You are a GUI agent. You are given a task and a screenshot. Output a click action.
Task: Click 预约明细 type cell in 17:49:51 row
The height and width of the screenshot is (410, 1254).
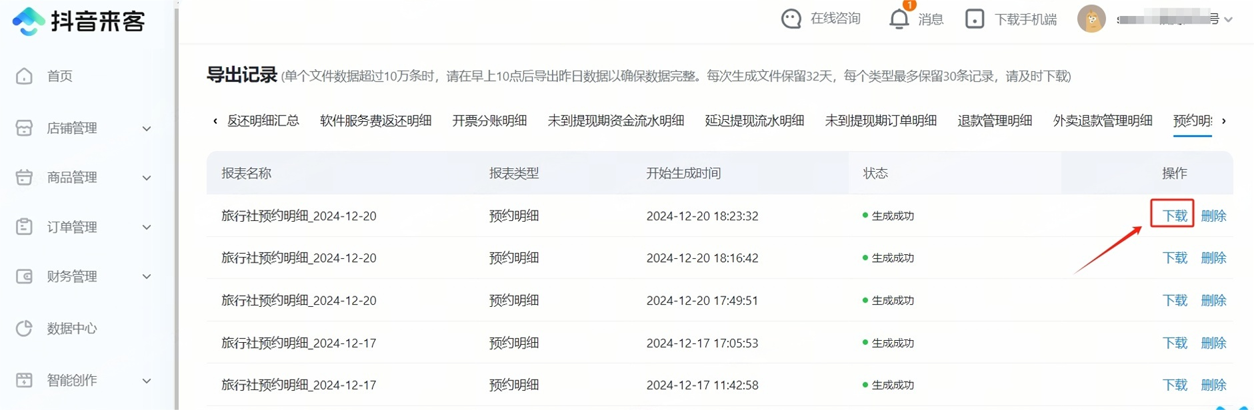513,300
